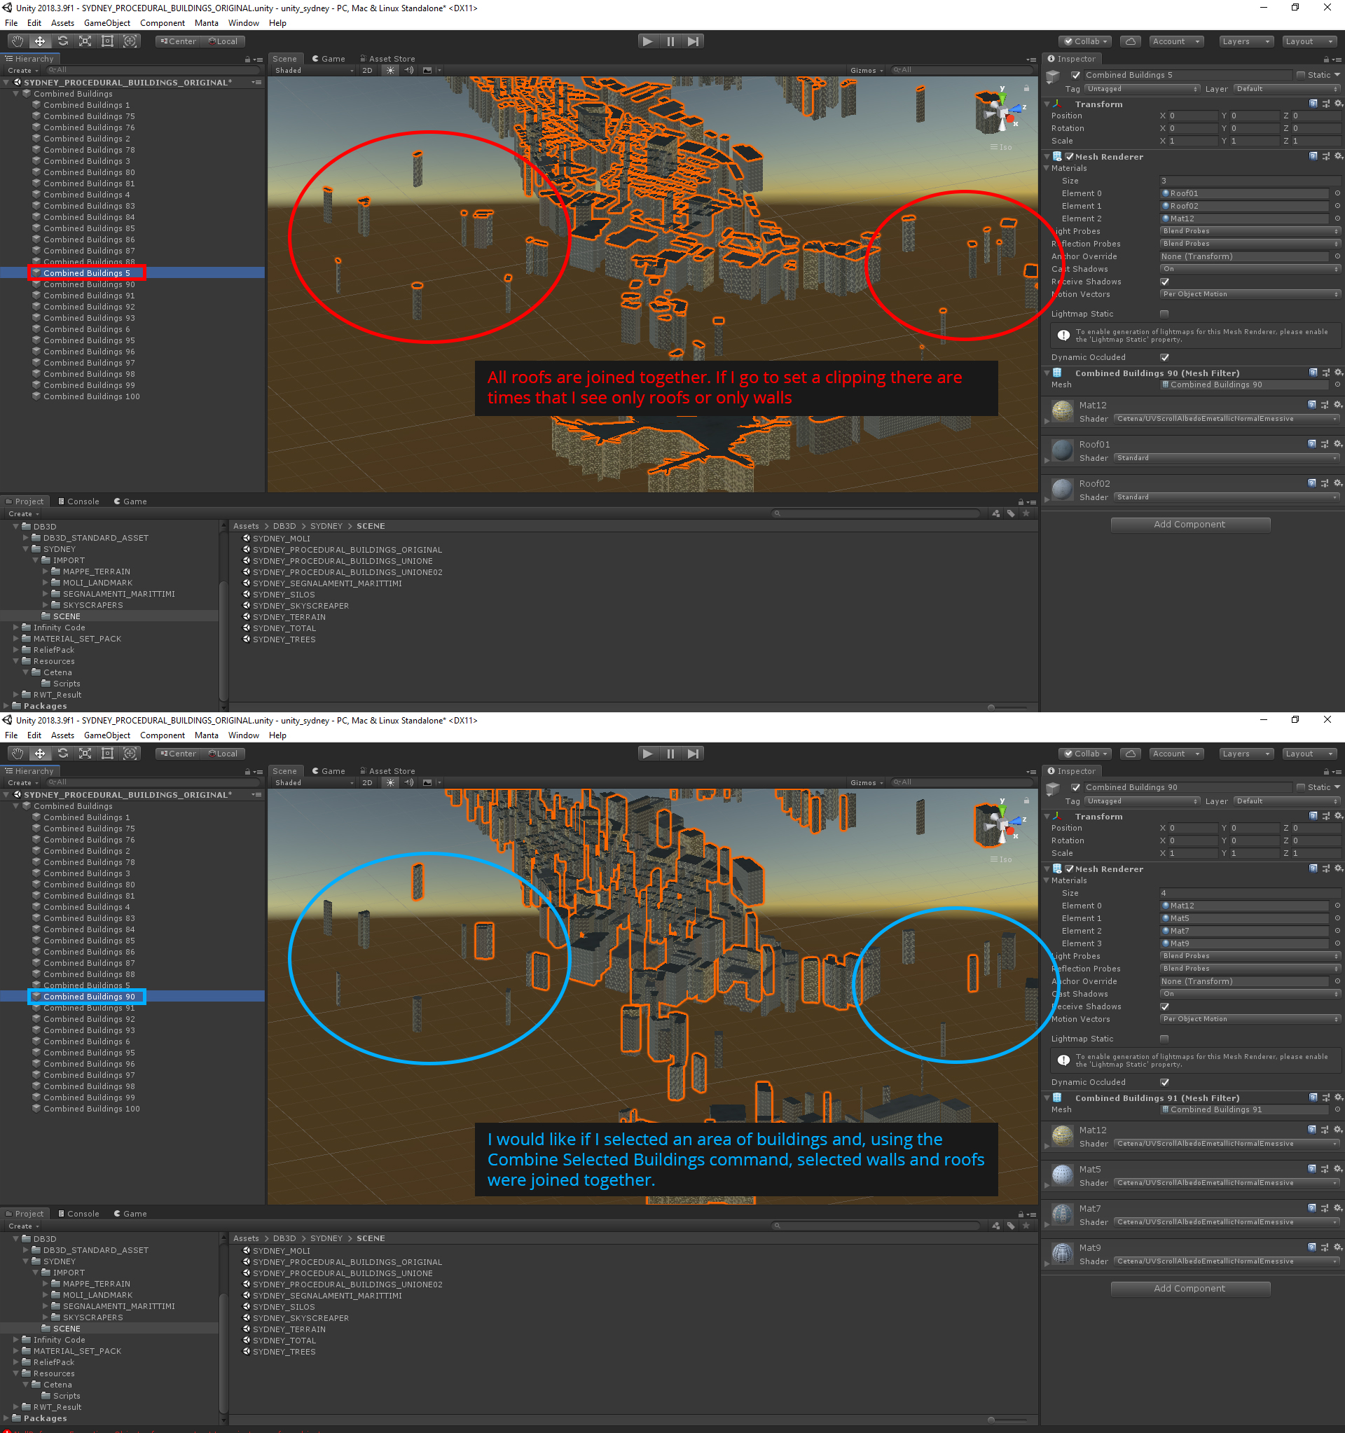The height and width of the screenshot is (1433, 1345).
Task: Open the GameObject menu in upper Unity window
Action: point(107,23)
